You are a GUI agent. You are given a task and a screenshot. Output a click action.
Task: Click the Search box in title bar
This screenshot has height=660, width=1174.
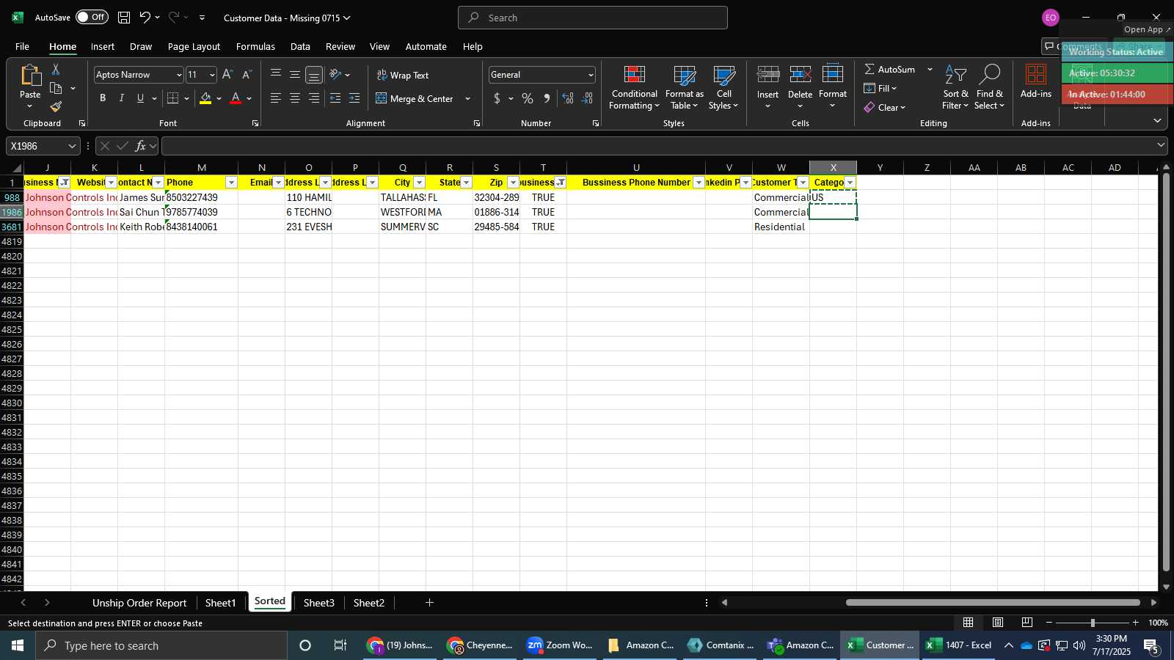click(x=593, y=18)
